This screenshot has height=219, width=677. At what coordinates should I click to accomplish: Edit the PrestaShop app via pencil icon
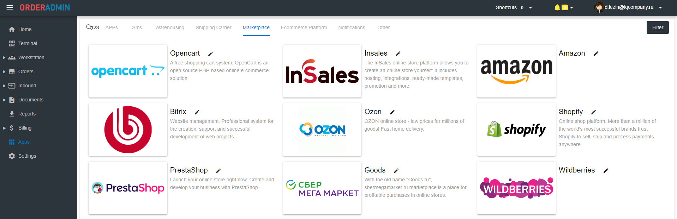pyautogui.click(x=218, y=170)
